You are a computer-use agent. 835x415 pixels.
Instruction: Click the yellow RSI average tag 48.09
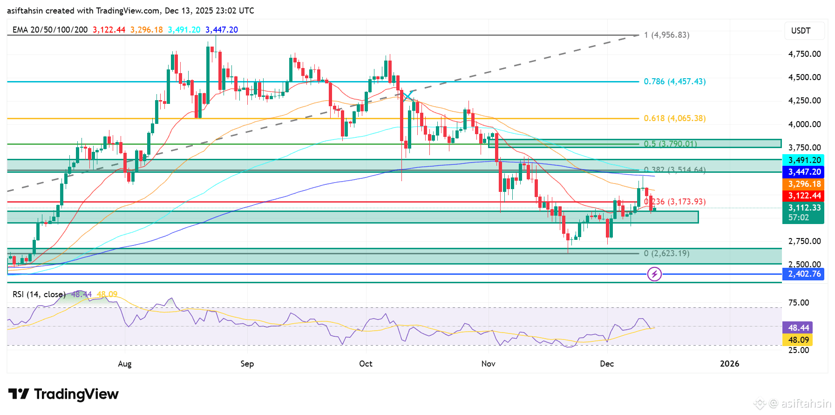tap(798, 340)
